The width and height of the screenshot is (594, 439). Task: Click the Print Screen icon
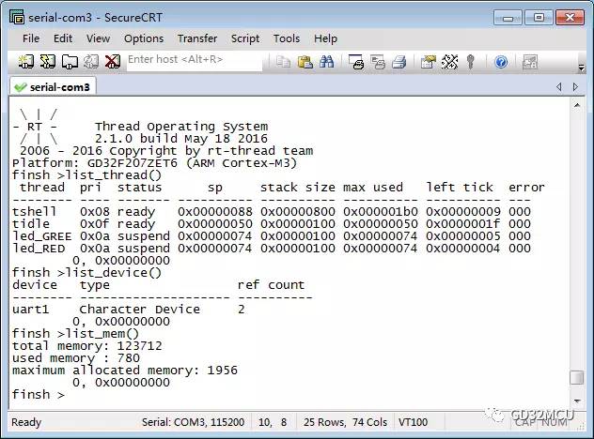click(x=356, y=62)
